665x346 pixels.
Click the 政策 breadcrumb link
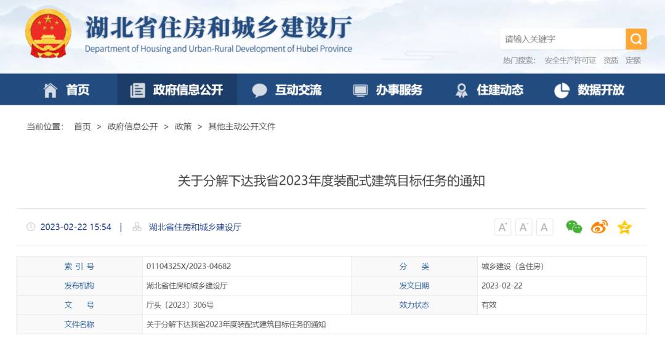pyautogui.click(x=183, y=126)
